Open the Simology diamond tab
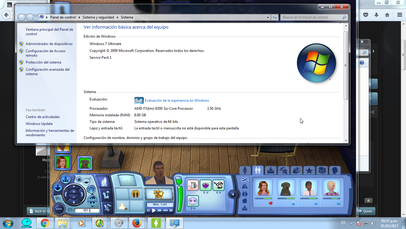The height and width of the screenshot is (229, 406). [x=245, y=170]
